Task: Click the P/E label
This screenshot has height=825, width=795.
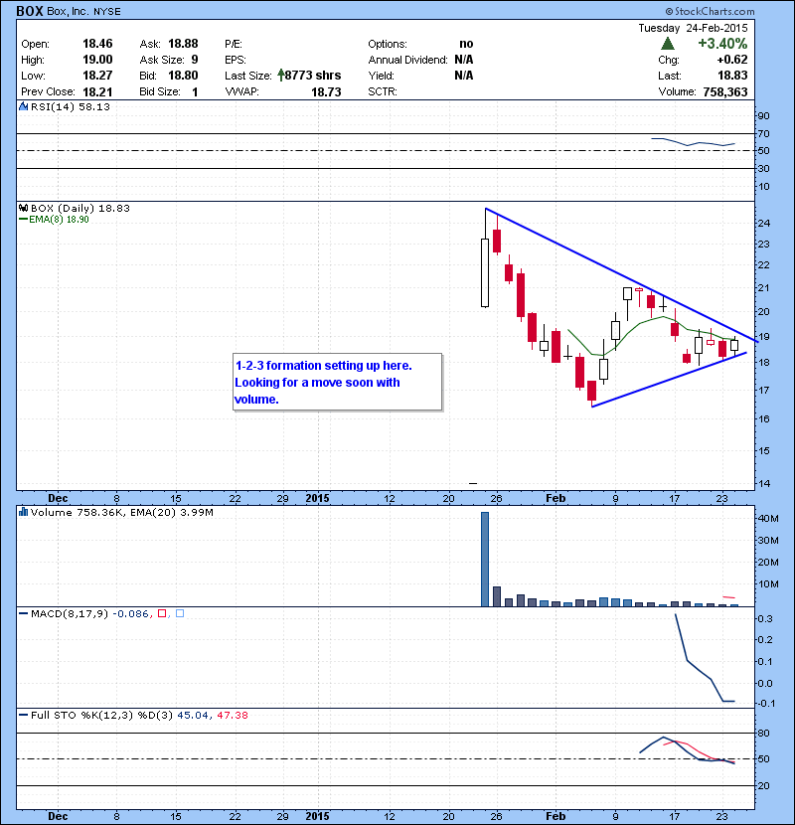Action: [234, 44]
